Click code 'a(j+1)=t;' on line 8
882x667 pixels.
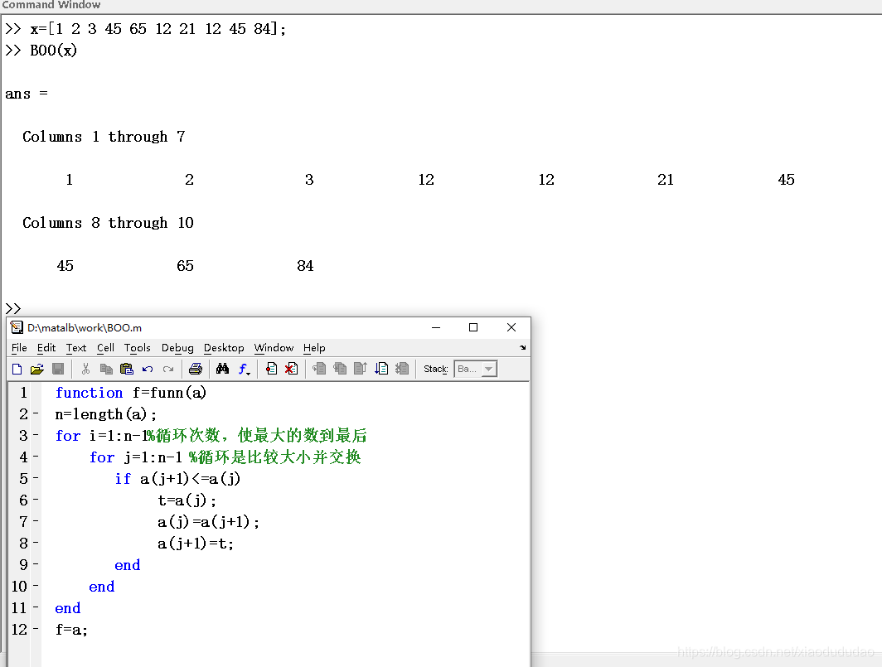pyautogui.click(x=195, y=544)
